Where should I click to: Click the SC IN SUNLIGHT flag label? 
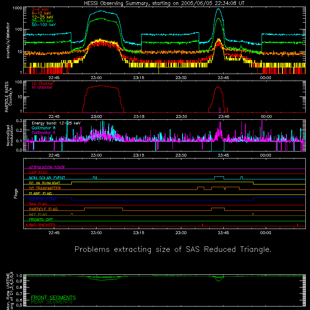click(x=45, y=183)
